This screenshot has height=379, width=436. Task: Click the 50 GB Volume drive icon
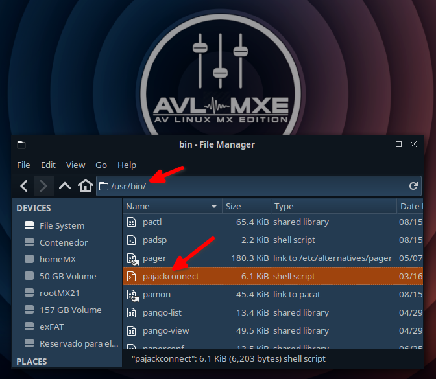(29, 276)
